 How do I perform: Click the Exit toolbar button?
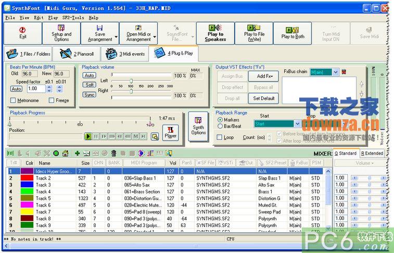coord(23,33)
